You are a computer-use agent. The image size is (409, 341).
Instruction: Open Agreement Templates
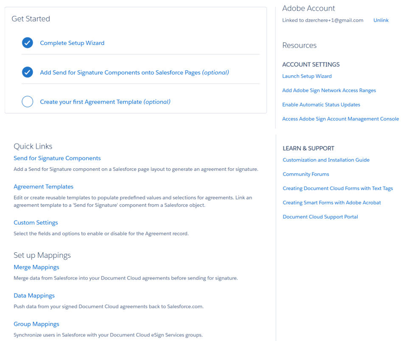pos(43,186)
